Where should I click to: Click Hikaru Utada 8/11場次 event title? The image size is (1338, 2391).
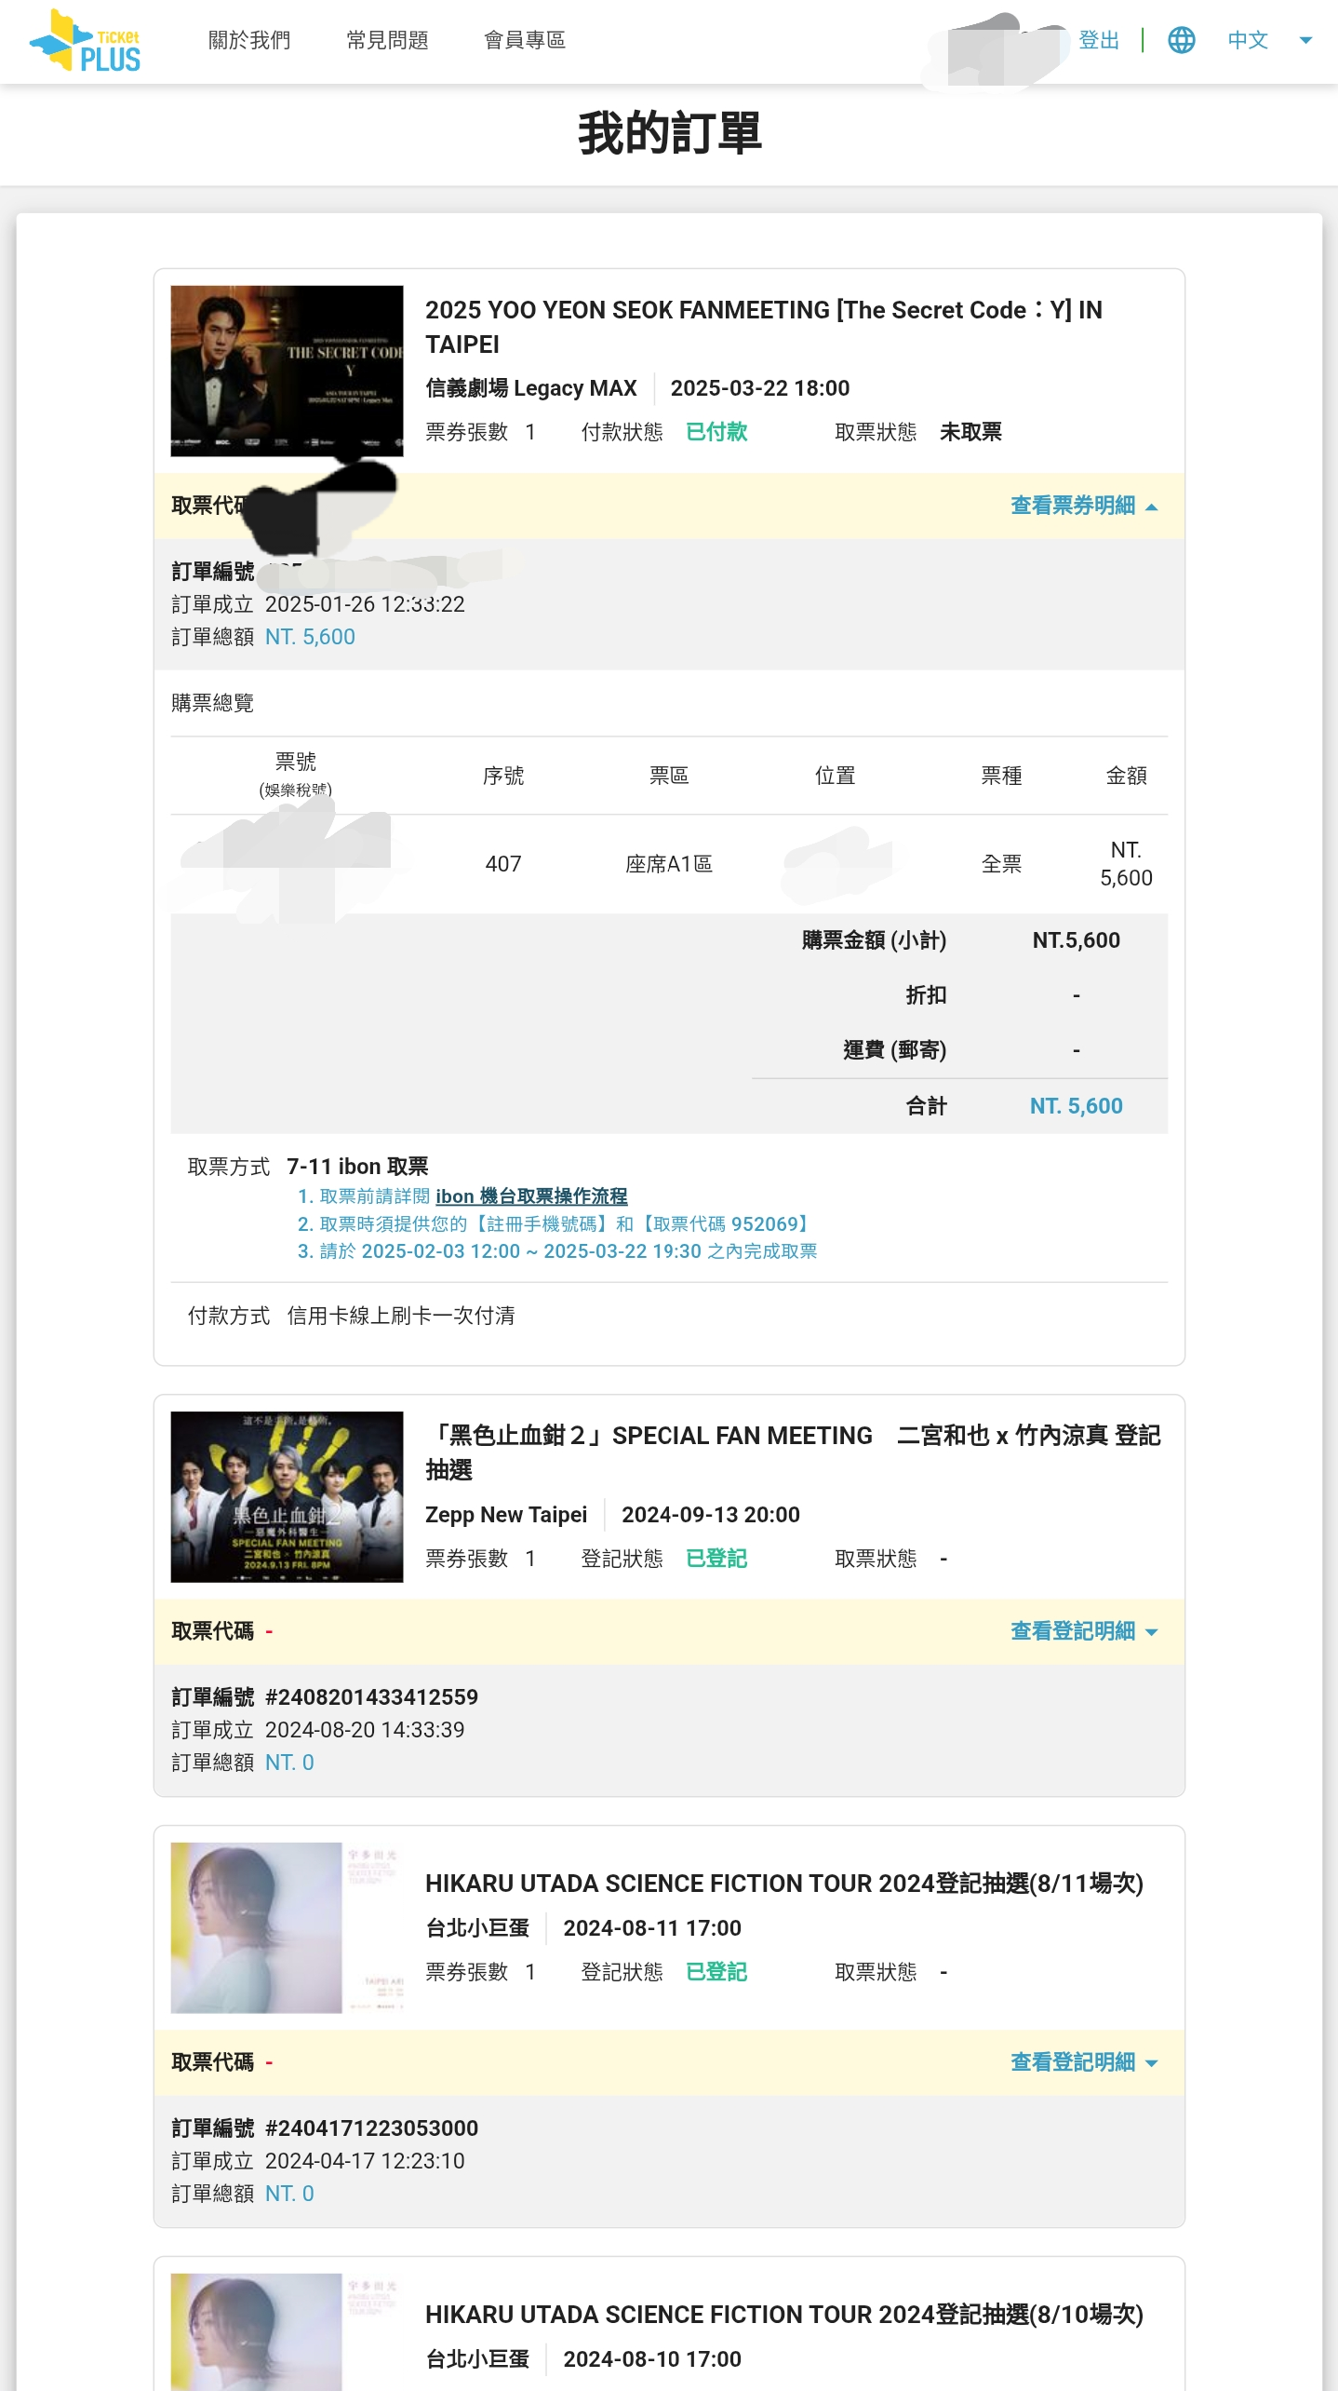(x=784, y=1884)
